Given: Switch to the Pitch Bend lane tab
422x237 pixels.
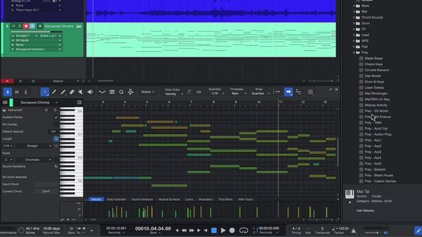Looking at the screenshot, I should 226,199.
